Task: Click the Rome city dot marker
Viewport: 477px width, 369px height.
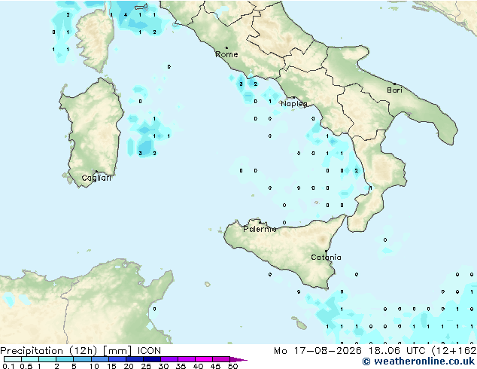Action: (x=226, y=47)
